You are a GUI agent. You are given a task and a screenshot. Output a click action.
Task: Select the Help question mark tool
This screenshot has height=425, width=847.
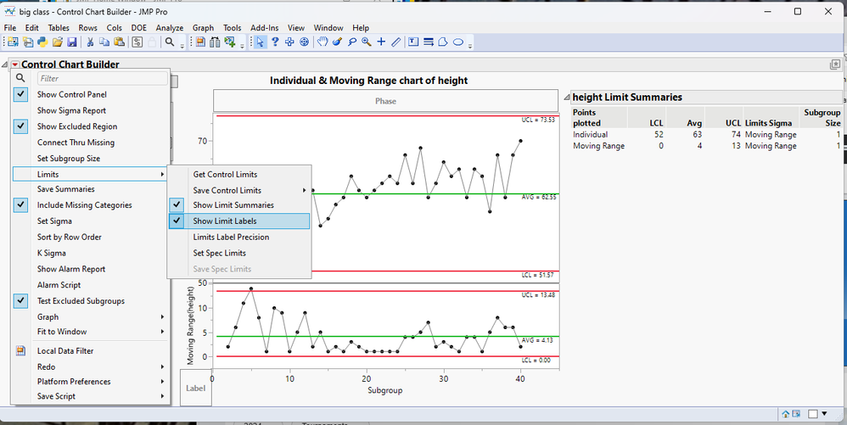[275, 42]
